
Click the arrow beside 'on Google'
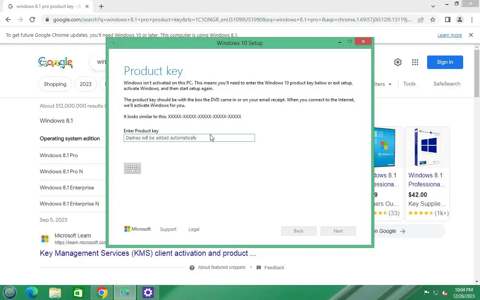click(403, 231)
